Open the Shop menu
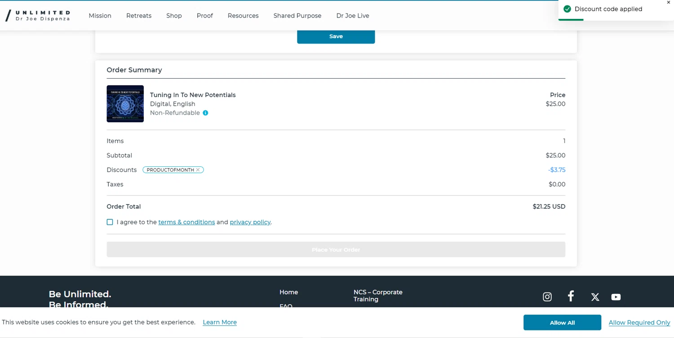This screenshot has width=674, height=338. [x=174, y=16]
